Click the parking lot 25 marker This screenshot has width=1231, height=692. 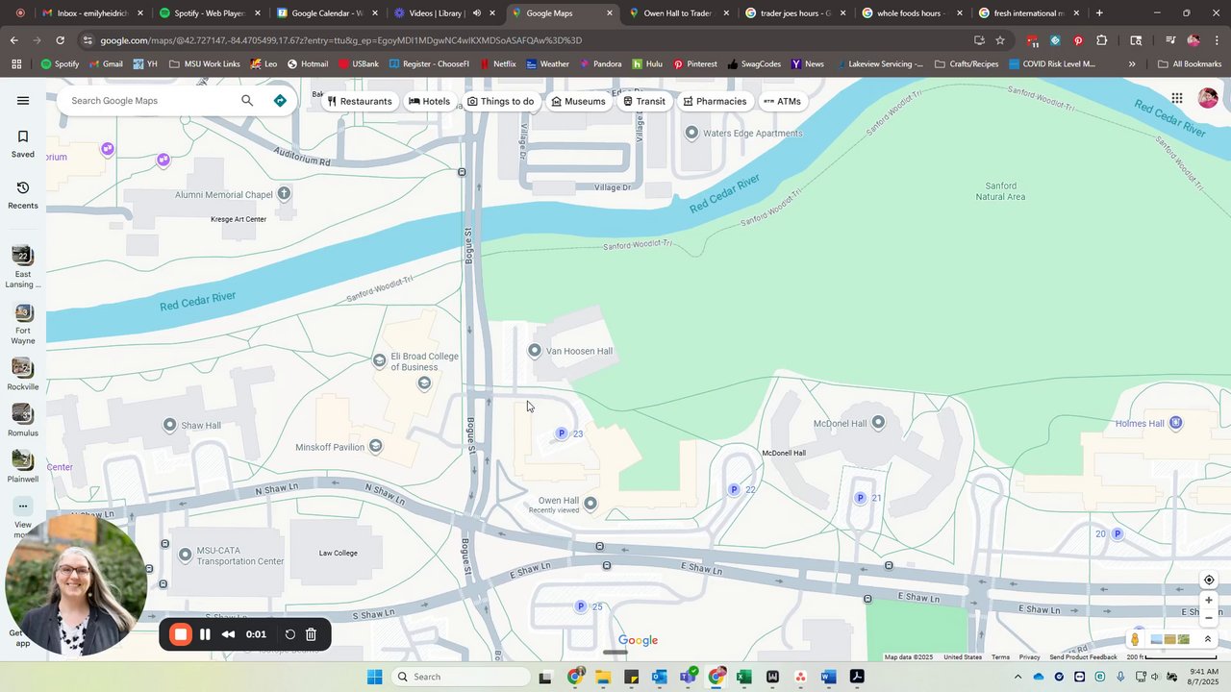pos(581,606)
